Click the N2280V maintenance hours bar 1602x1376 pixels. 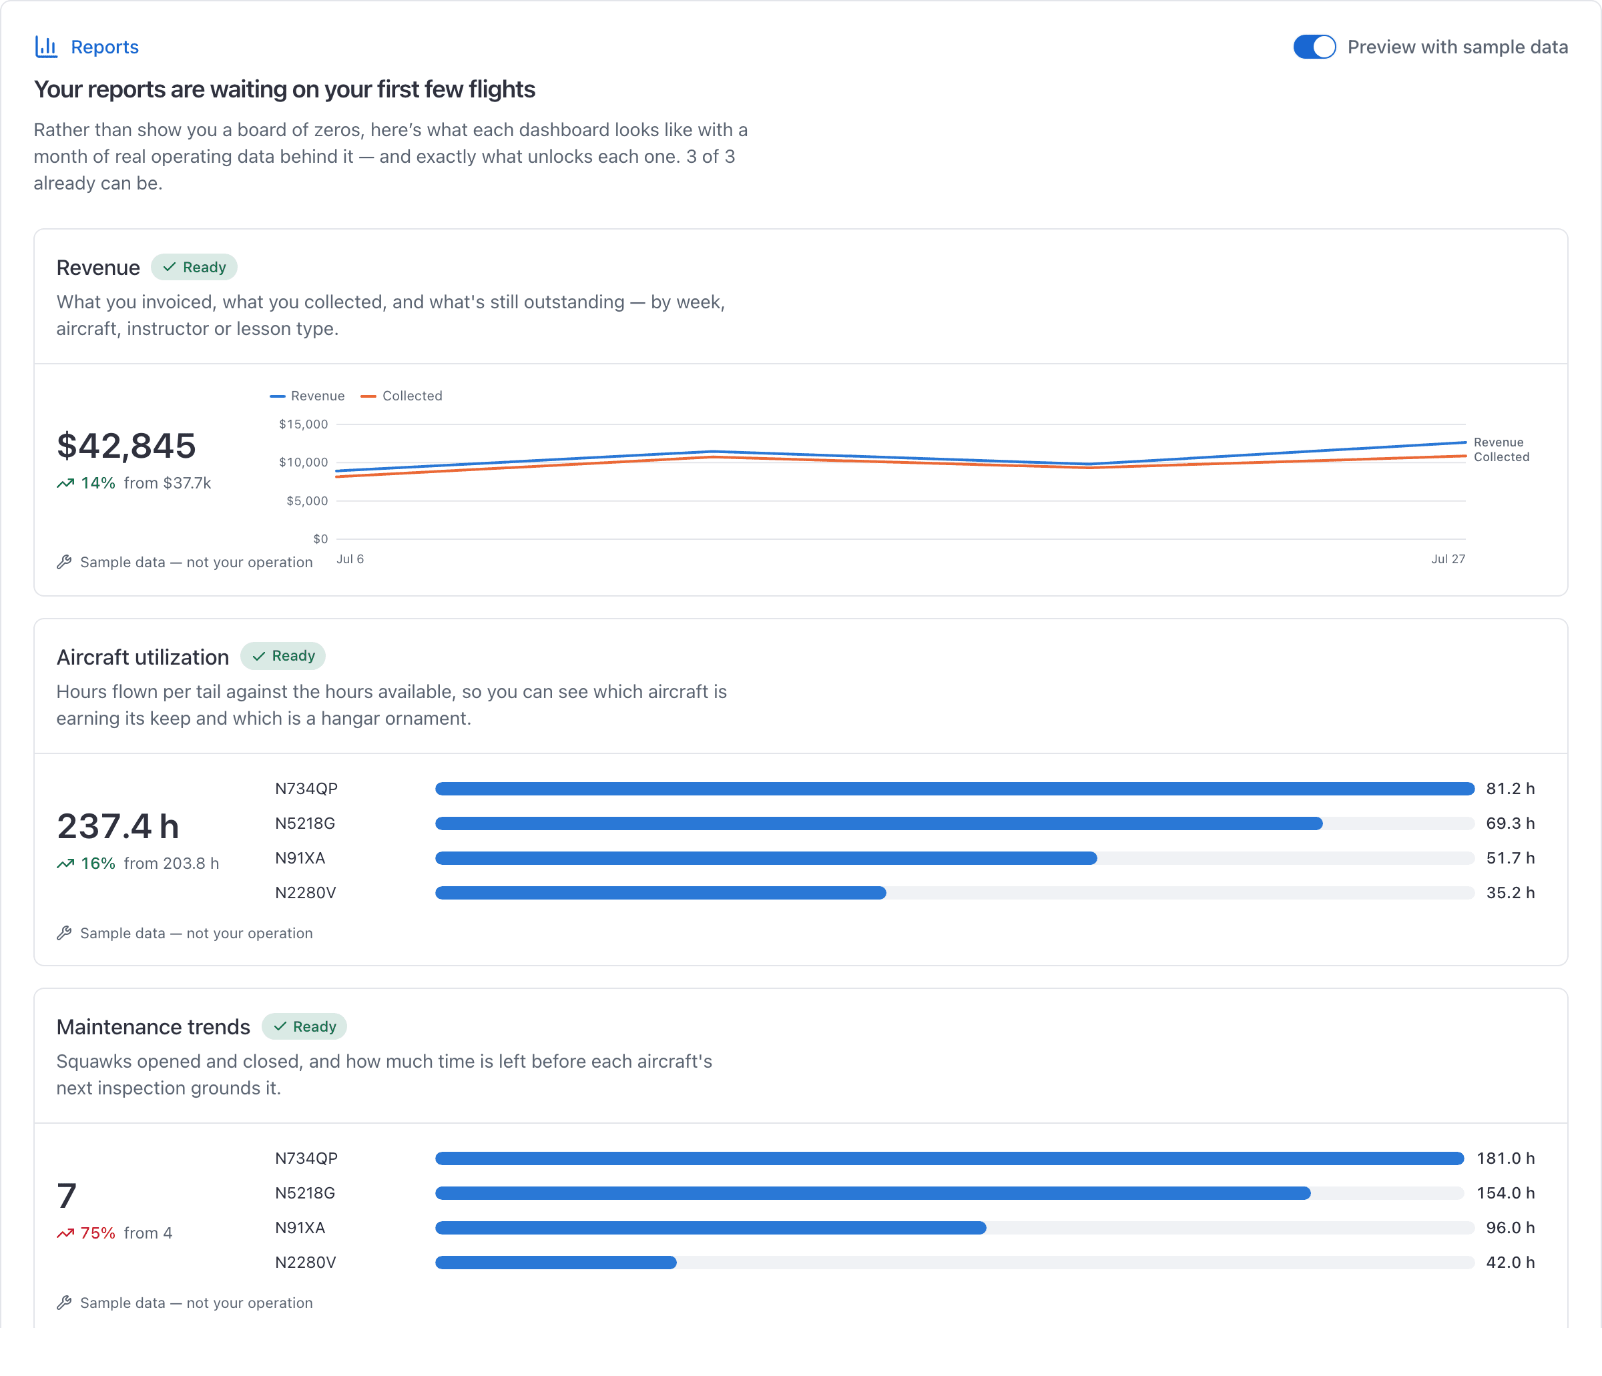tap(955, 1263)
